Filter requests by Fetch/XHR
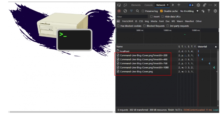 click(x=128, y=21)
